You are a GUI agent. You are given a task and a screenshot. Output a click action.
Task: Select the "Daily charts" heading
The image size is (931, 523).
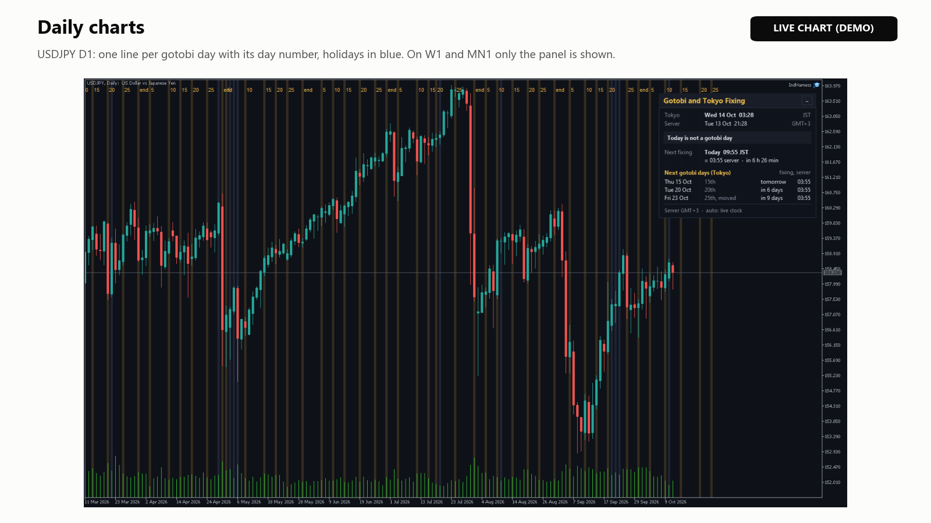click(x=91, y=27)
